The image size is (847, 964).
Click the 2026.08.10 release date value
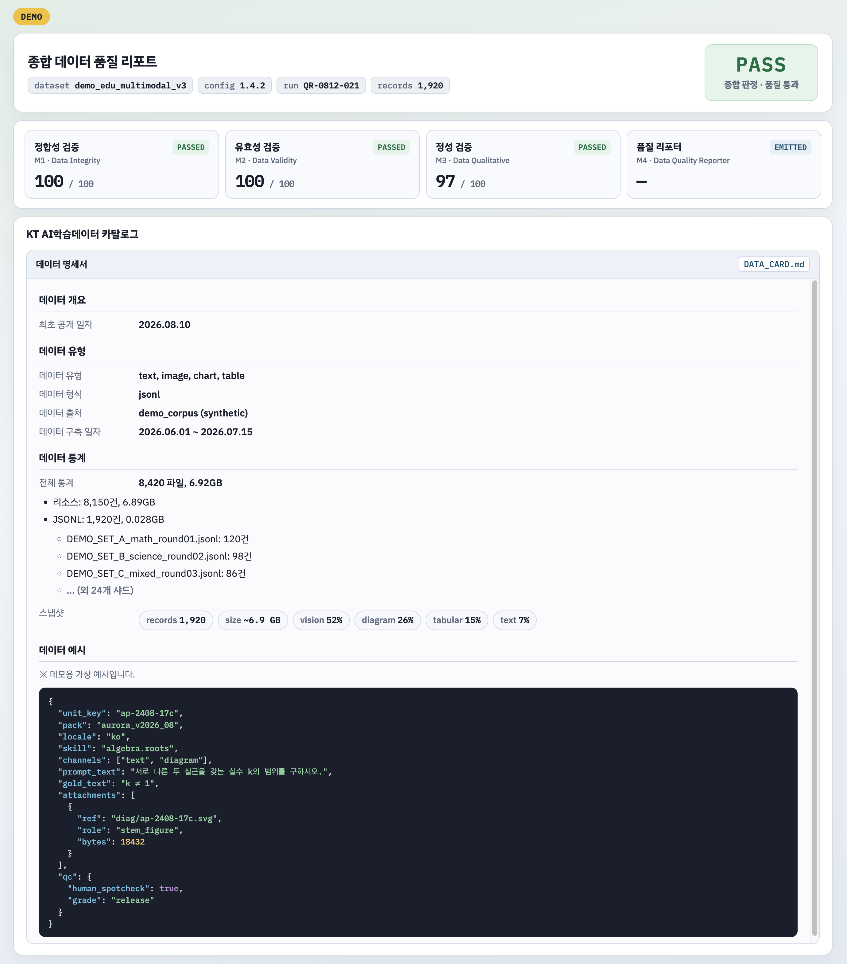point(164,325)
